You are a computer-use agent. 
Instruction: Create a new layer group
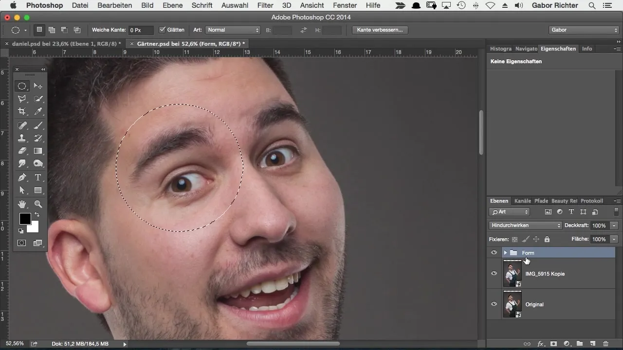(x=580, y=344)
